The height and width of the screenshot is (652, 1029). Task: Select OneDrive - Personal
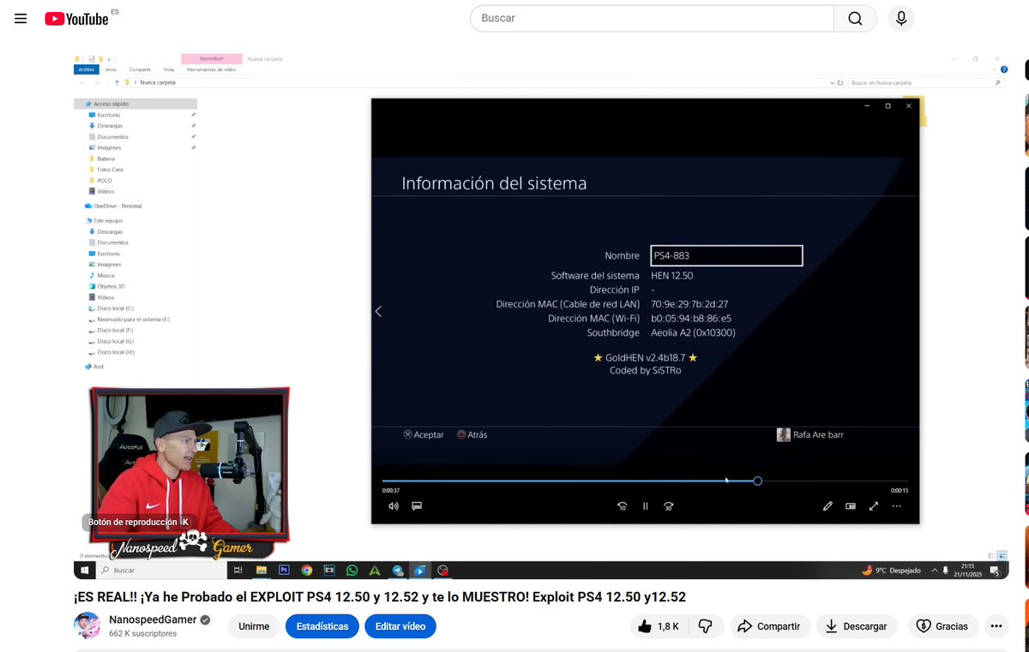pyautogui.click(x=117, y=206)
